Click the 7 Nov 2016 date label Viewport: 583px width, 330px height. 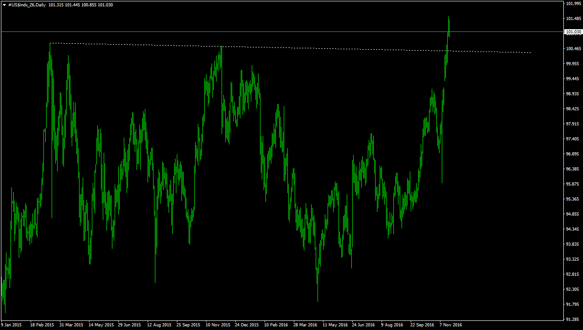click(x=451, y=325)
